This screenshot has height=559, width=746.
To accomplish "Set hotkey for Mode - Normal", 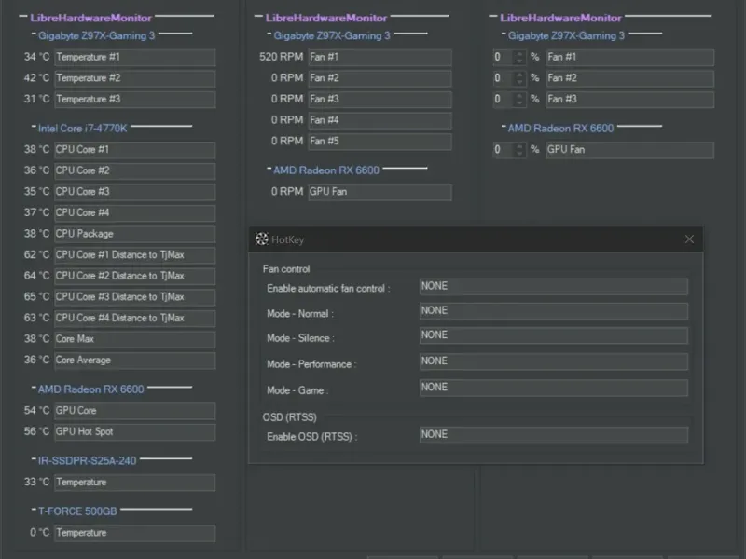I will (554, 311).
